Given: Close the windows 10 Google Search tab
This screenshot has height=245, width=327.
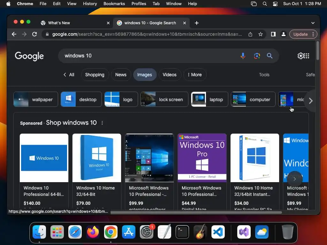Looking at the screenshot, I should [185, 23].
